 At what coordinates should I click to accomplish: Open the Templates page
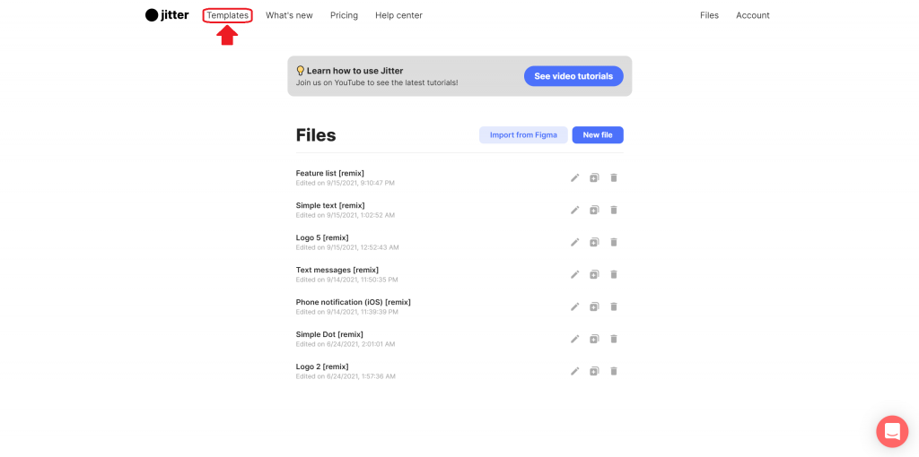pyautogui.click(x=227, y=15)
